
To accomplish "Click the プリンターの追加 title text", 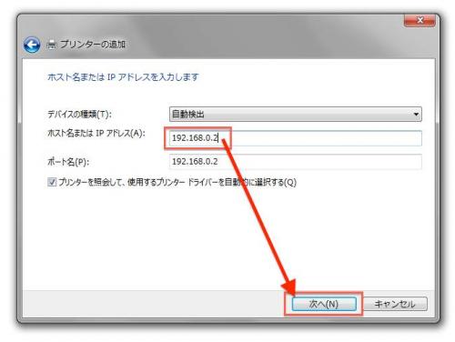I will (93, 45).
